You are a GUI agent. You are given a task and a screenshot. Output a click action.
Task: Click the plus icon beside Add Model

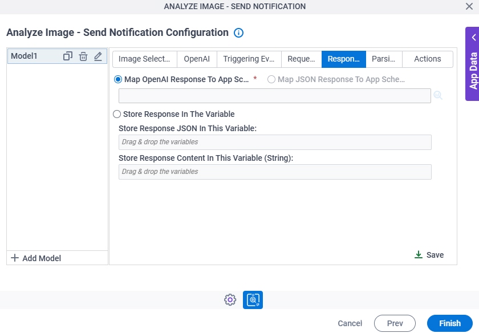coord(15,258)
